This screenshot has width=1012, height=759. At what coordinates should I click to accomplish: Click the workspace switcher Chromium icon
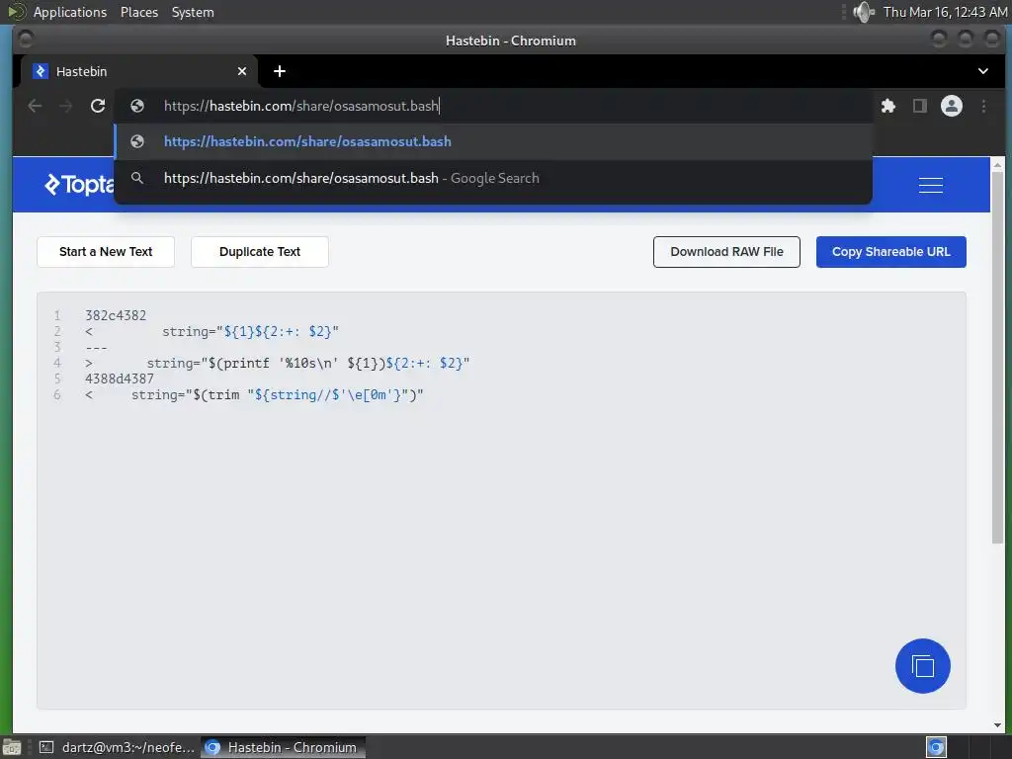(936, 747)
